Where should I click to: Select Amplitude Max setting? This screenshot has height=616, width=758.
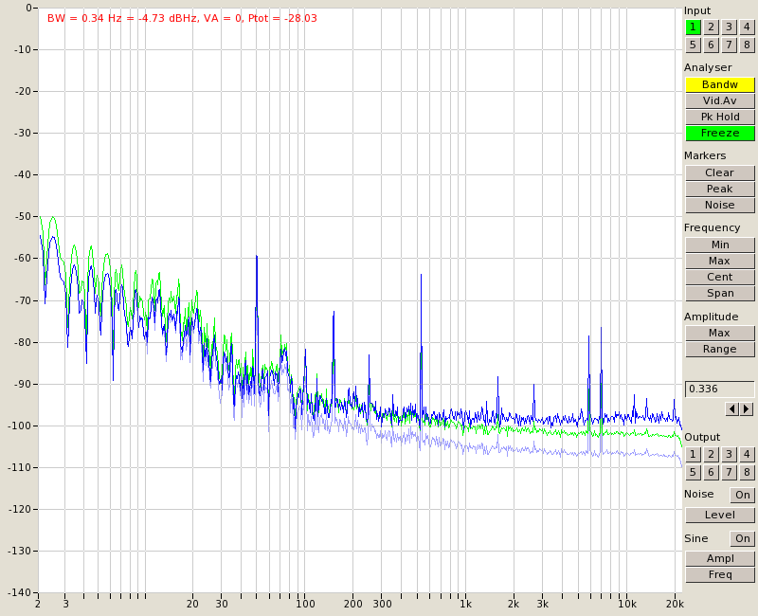(720, 333)
